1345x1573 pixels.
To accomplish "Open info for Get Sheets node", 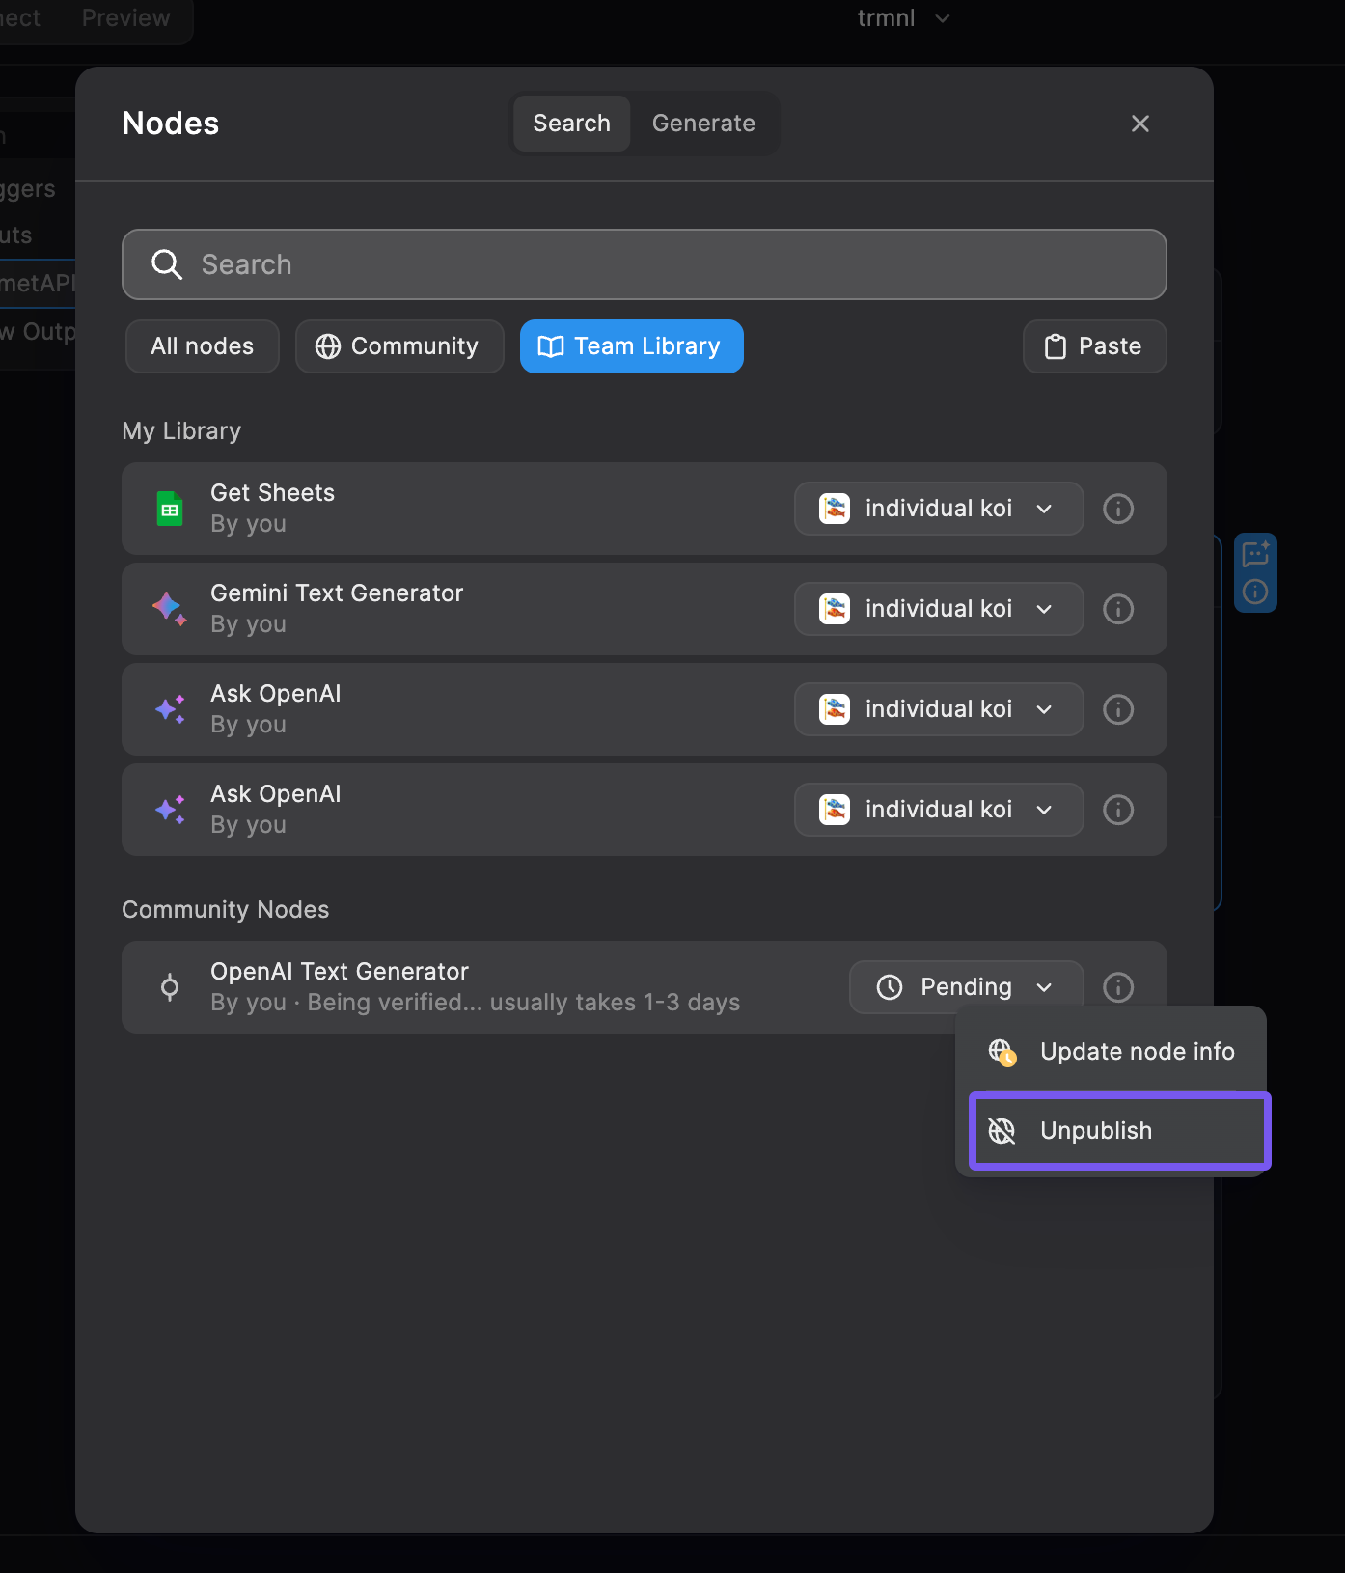I will (x=1118, y=509).
